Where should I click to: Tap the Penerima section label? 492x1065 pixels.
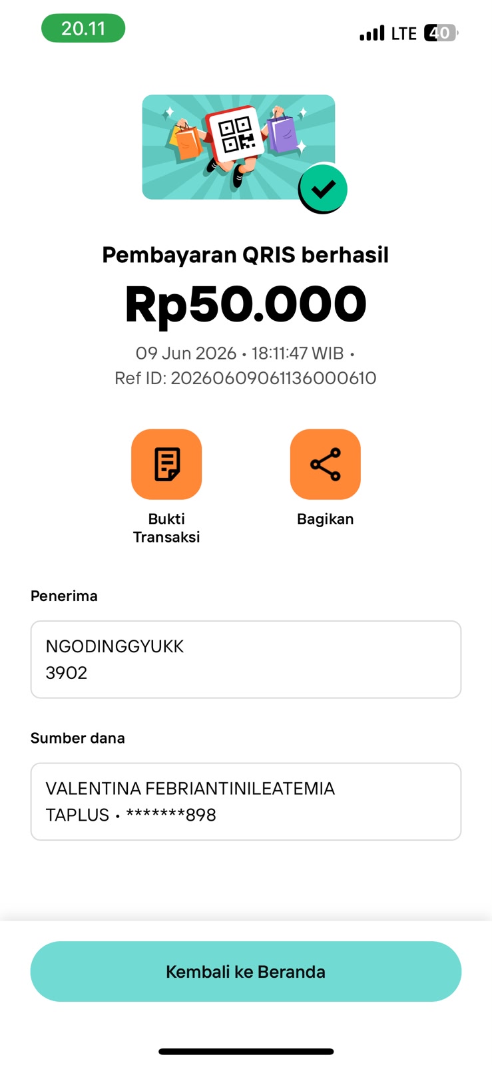tap(64, 596)
